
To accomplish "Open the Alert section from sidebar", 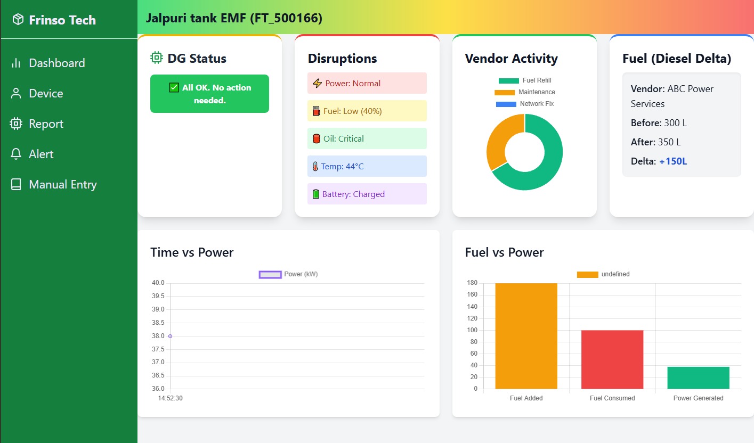I will [40, 153].
